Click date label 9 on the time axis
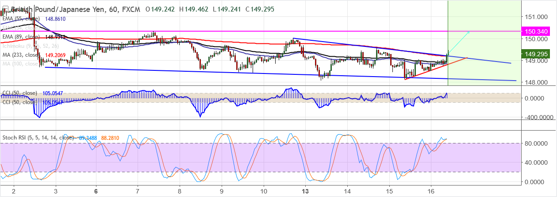This screenshot has height=197, width=557. click(x=222, y=191)
